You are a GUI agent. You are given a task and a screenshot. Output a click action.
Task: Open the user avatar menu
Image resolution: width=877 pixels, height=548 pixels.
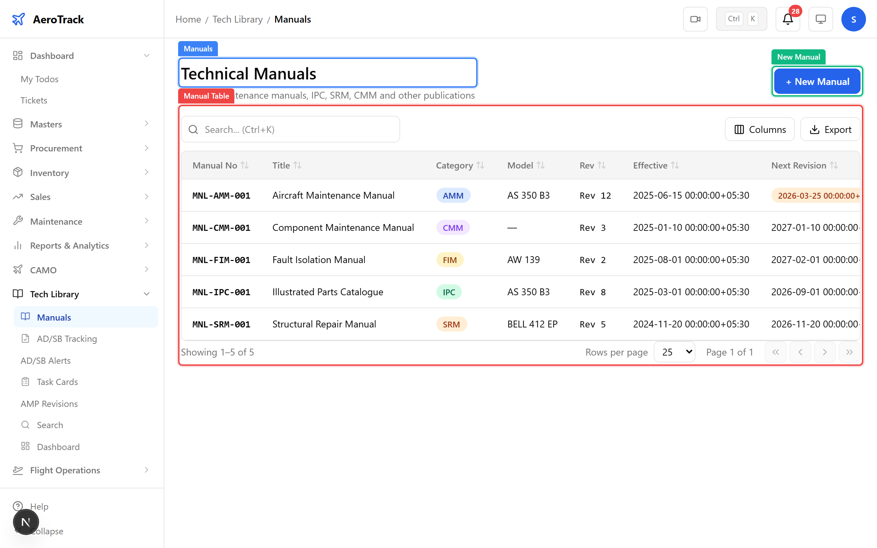pyautogui.click(x=853, y=19)
